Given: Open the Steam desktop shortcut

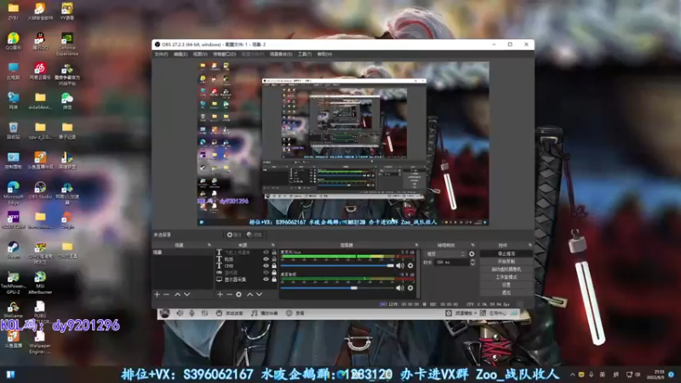Looking at the screenshot, I should pos(14,250).
